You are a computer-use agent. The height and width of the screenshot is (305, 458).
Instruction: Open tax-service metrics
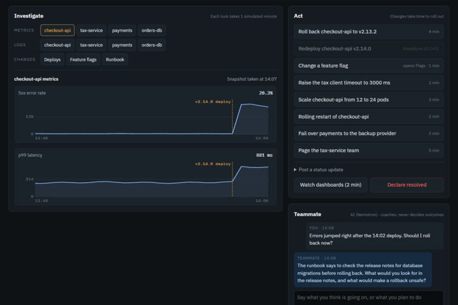91,30
